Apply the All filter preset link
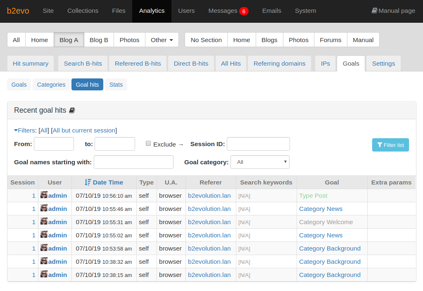The height and width of the screenshot is (291, 423). tap(44, 130)
